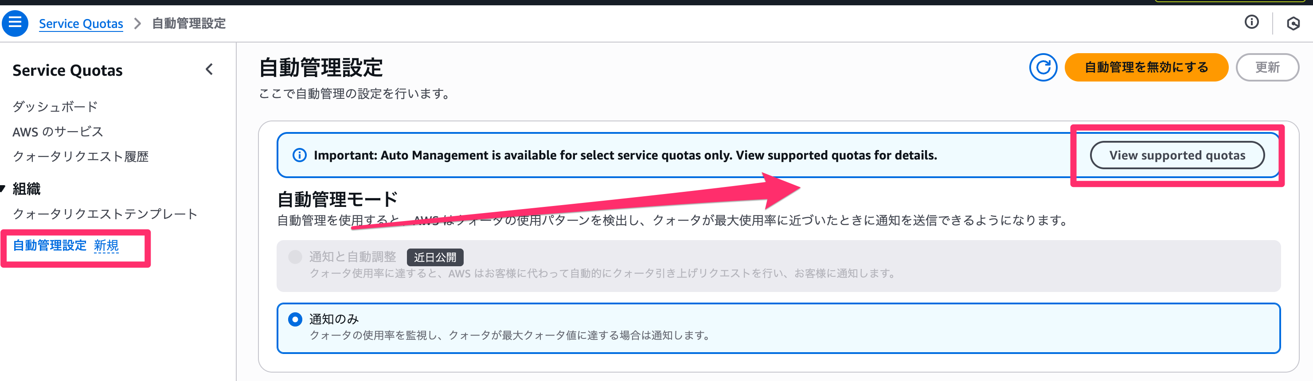Open AWS のサービス in the sidebar
The height and width of the screenshot is (381, 1313).
[x=58, y=132]
